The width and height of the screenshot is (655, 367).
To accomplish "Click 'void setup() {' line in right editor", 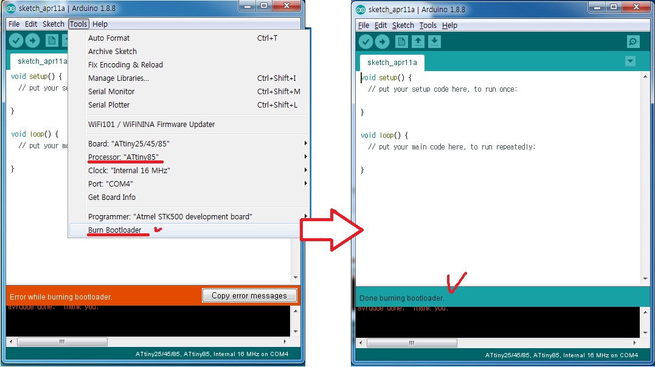I will (x=386, y=78).
